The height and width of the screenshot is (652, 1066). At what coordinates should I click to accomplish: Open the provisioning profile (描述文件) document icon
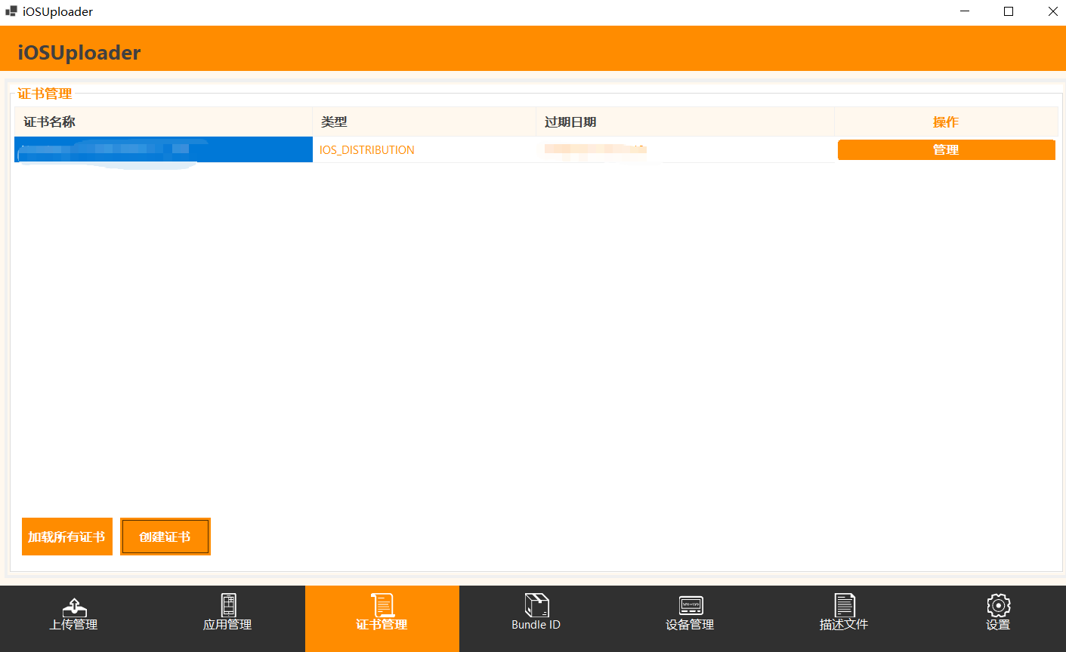[x=845, y=605]
